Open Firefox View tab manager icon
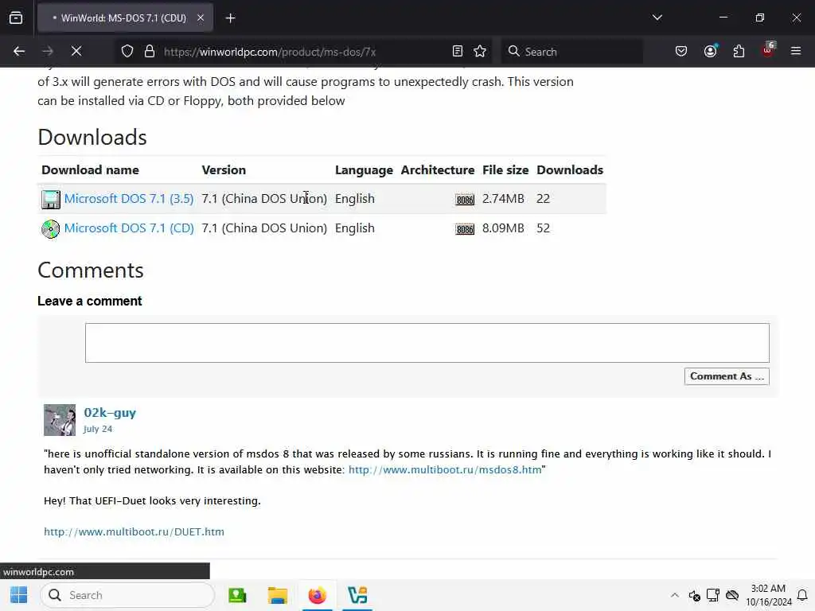The width and height of the screenshot is (815, 611). click(16, 18)
